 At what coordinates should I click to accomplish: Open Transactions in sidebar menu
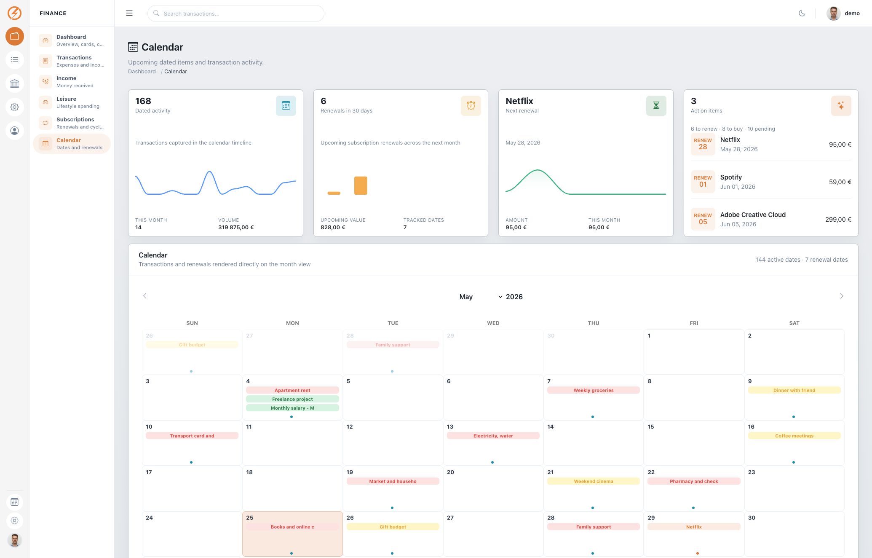click(72, 61)
